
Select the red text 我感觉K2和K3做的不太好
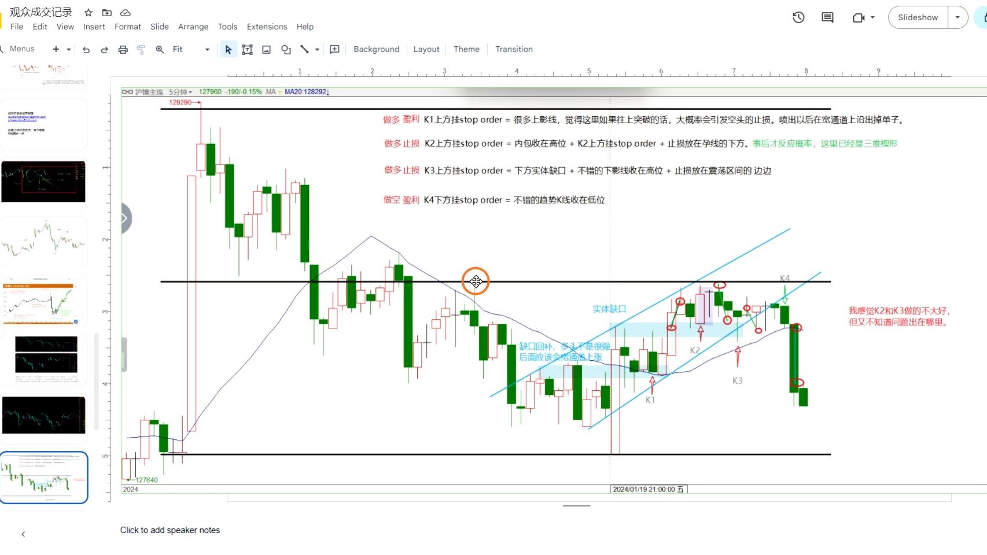tap(900, 311)
